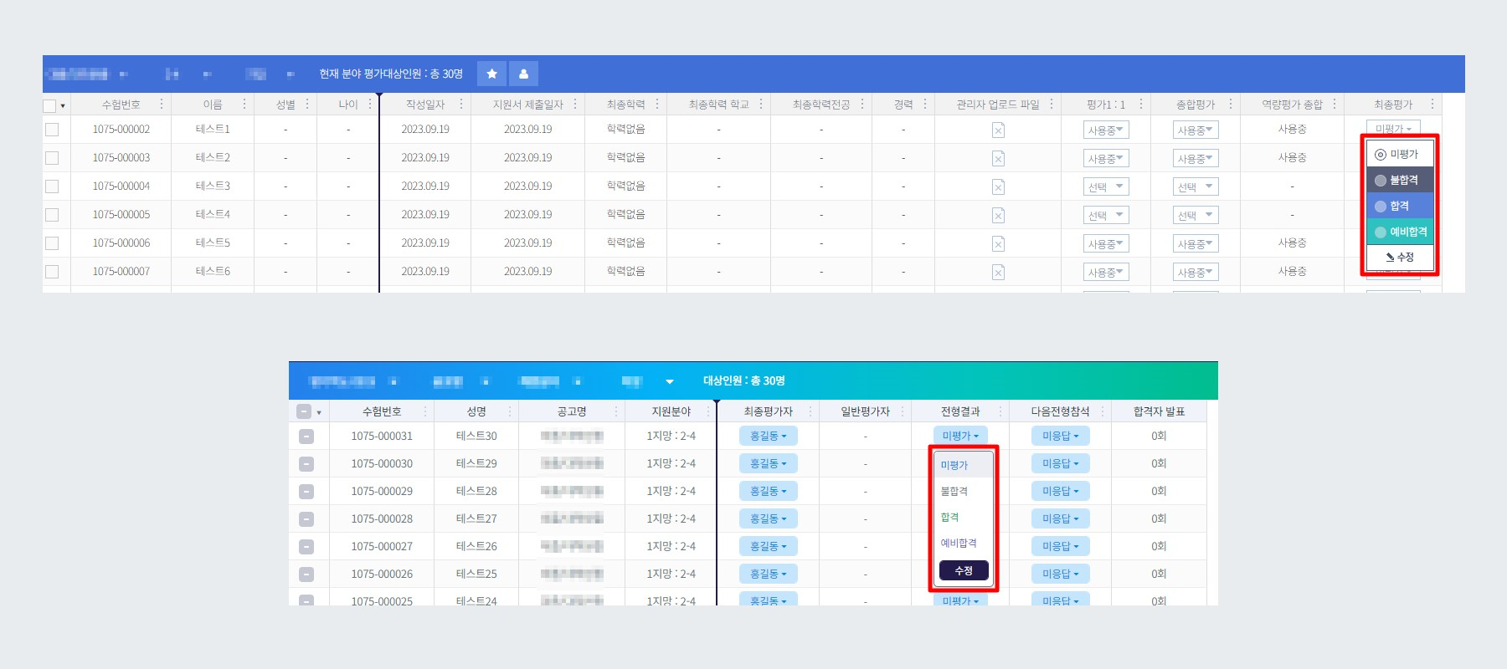Open 종합평가 선택 dropdown for row 1075-000005
Image resolution: width=1507 pixels, height=669 pixels.
1195,215
